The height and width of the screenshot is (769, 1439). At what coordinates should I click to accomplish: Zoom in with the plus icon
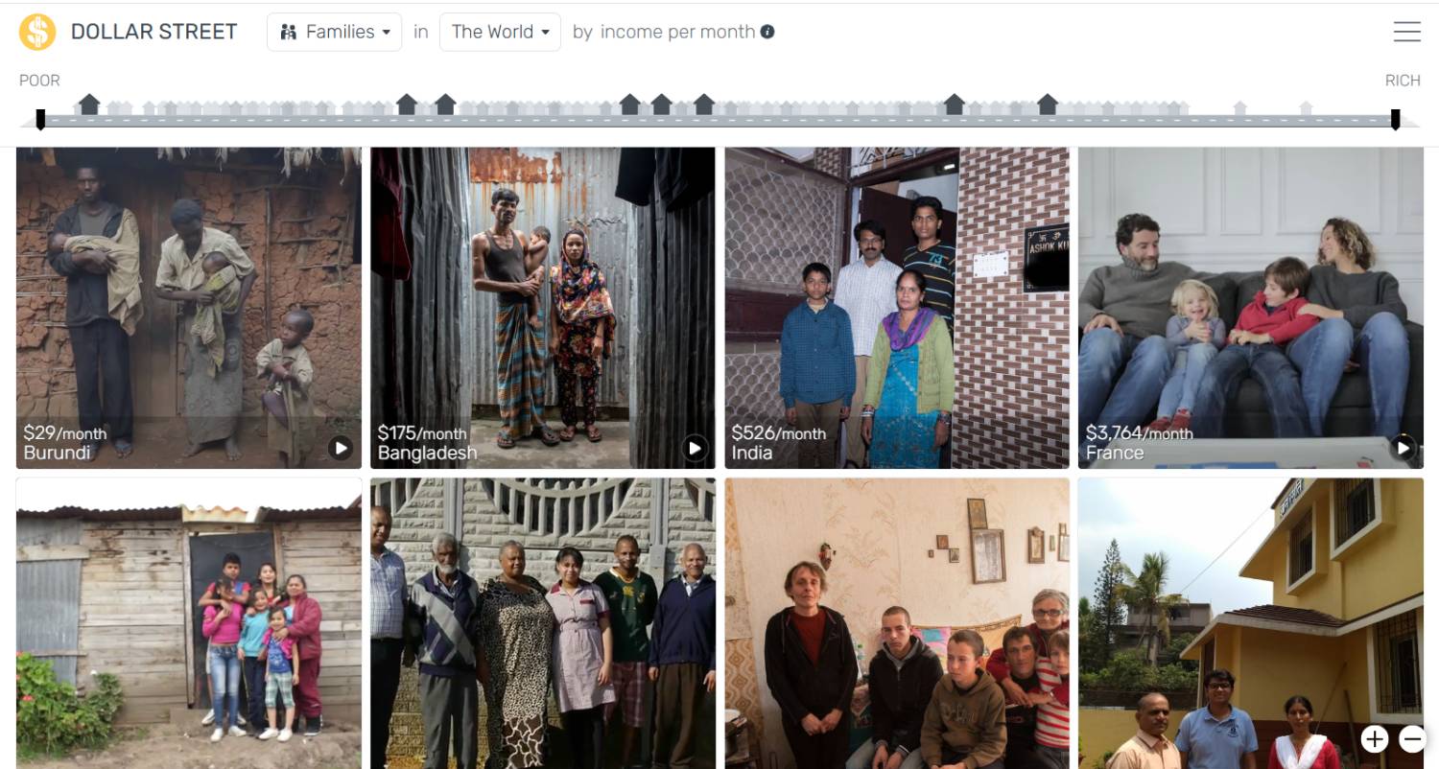1375,738
